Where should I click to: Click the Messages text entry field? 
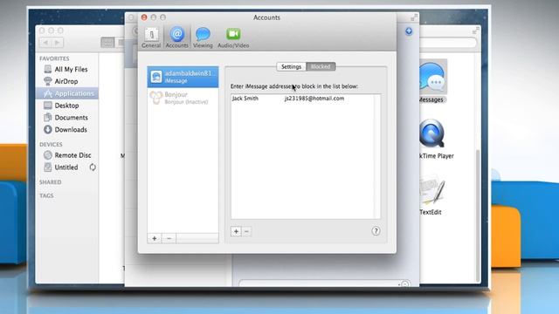point(324,283)
